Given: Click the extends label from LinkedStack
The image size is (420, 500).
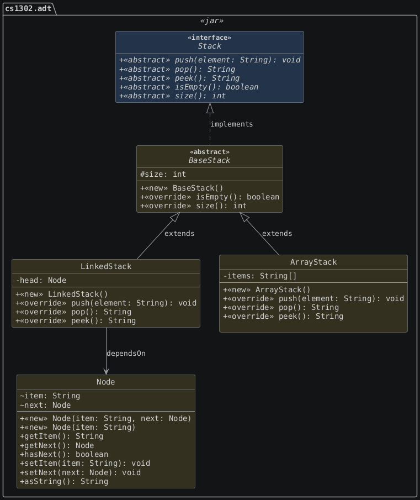Looking at the screenshot, I should (179, 233).
